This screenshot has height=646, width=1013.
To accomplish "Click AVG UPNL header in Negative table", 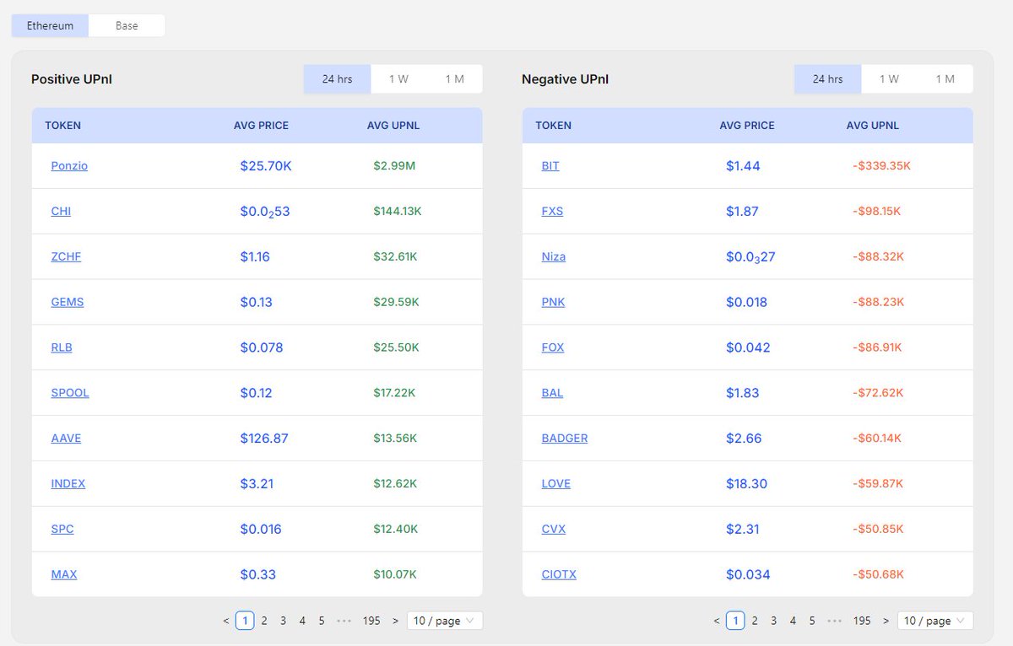I will pyautogui.click(x=873, y=126).
